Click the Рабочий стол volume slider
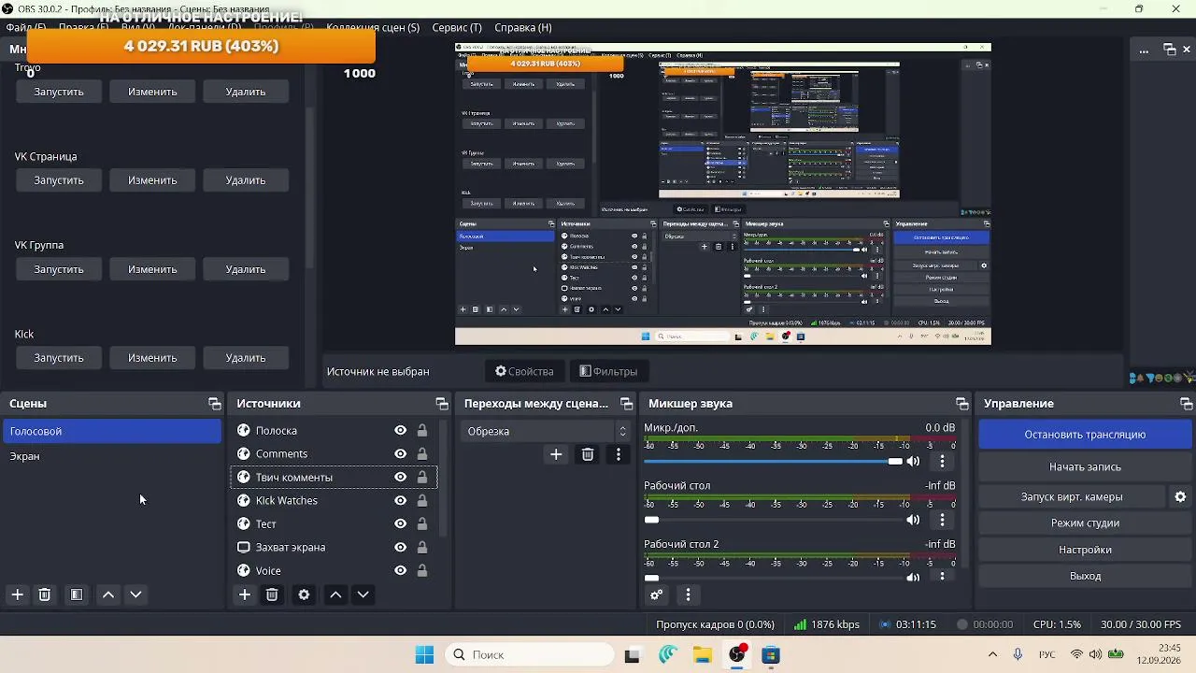The width and height of the screenshot is (1196, 673). (774, 520)
